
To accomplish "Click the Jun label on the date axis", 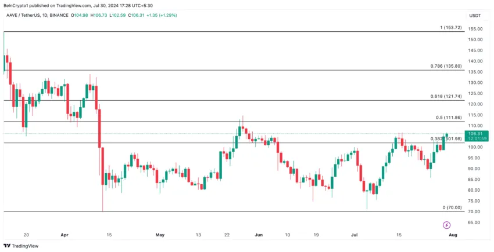I will click(259, 235).
